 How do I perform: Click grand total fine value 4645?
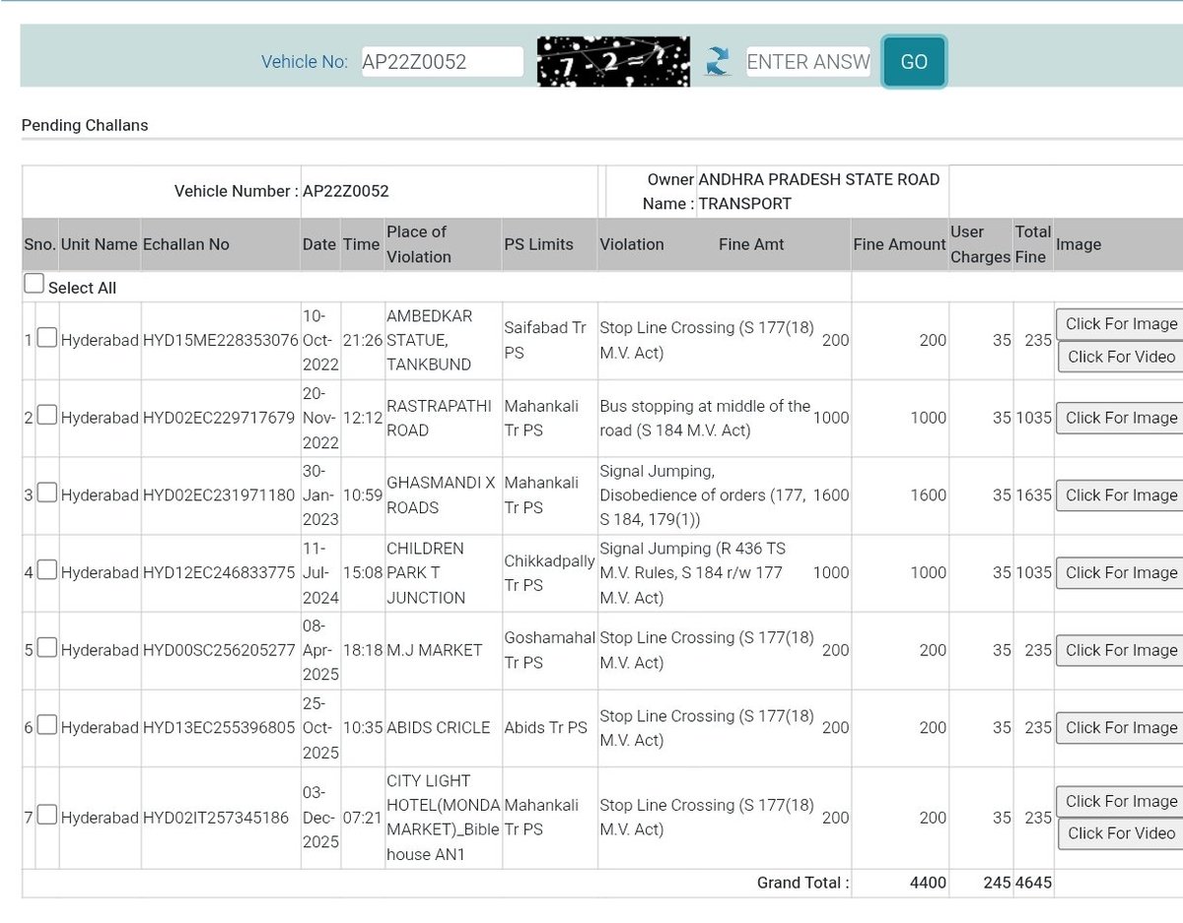click(1033, 883)
